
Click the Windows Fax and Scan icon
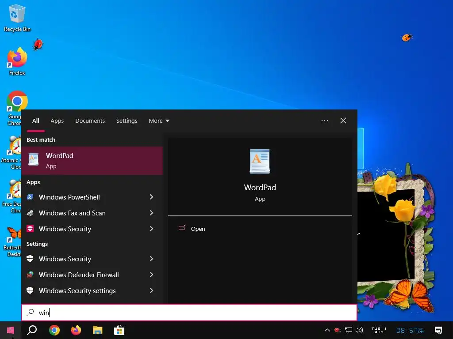click(30, 213)
